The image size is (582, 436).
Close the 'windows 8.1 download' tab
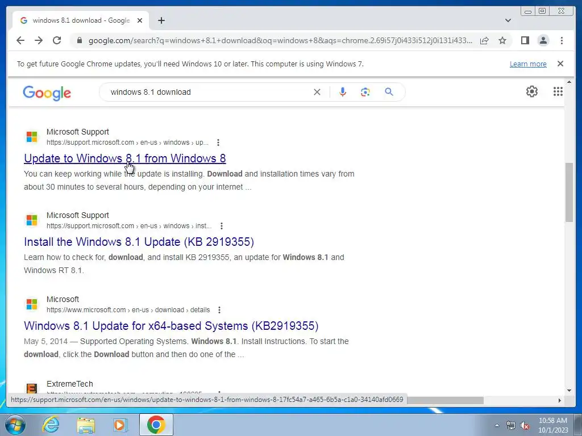(140, 20)
